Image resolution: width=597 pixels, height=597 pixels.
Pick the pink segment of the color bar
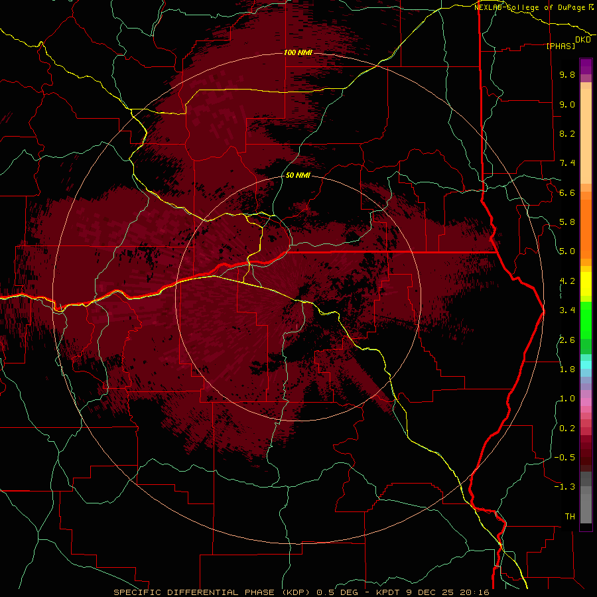[586, 401]
